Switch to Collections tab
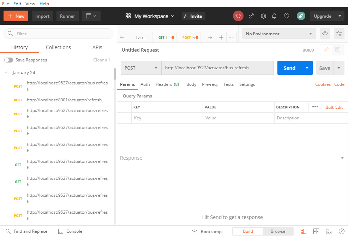Viewport: 348px width, 237px height. coord(58,47)
